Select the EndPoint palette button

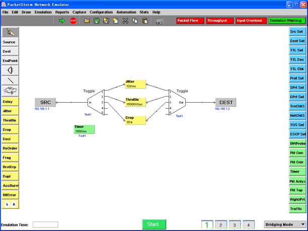[11, 61]
